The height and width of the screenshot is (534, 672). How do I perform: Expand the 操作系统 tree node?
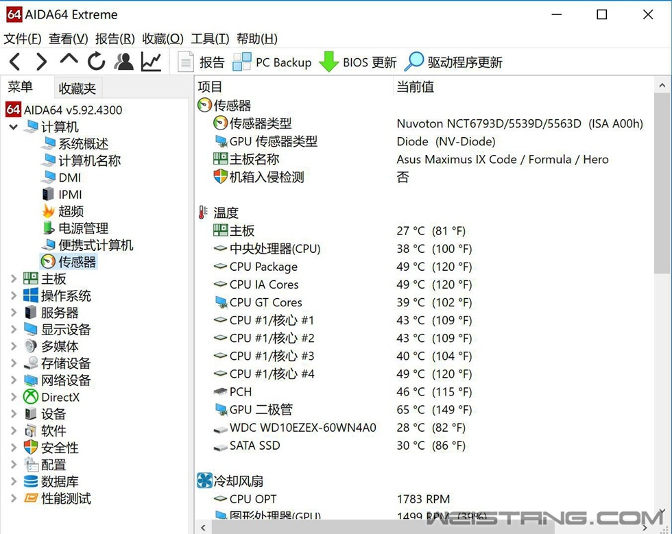[x=13, y=295]
